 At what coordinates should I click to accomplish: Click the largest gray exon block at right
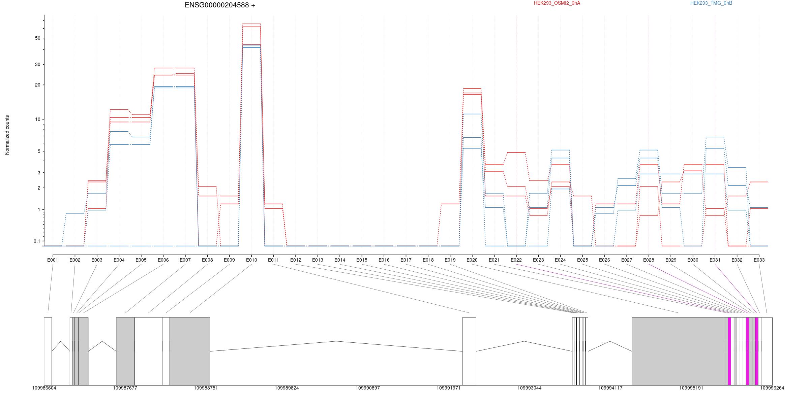[x=678, y=351]
